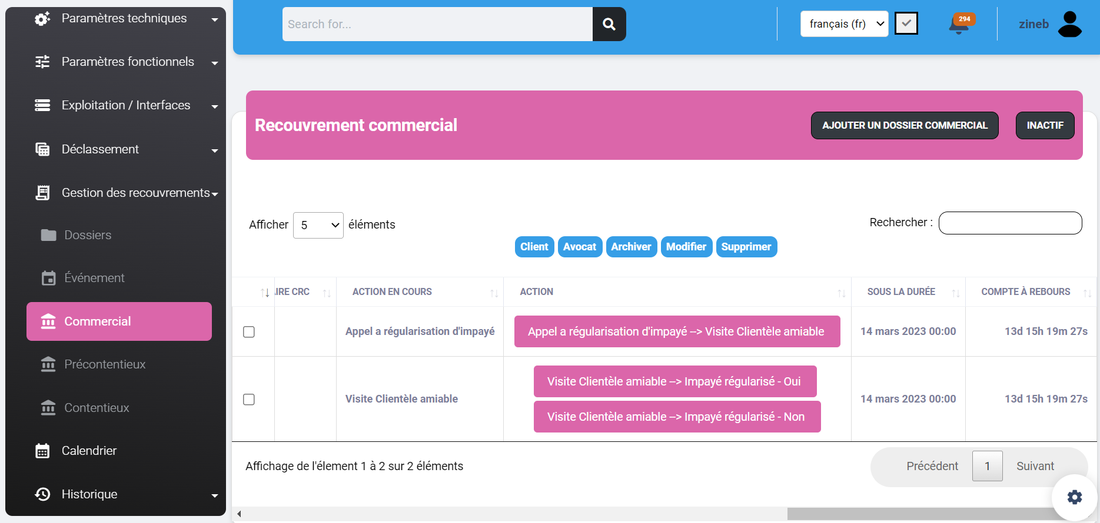1100x523 pixels.
Task: Select the Appel a régularisation d'impayé row checkbox
Action: tap(249, 332)
